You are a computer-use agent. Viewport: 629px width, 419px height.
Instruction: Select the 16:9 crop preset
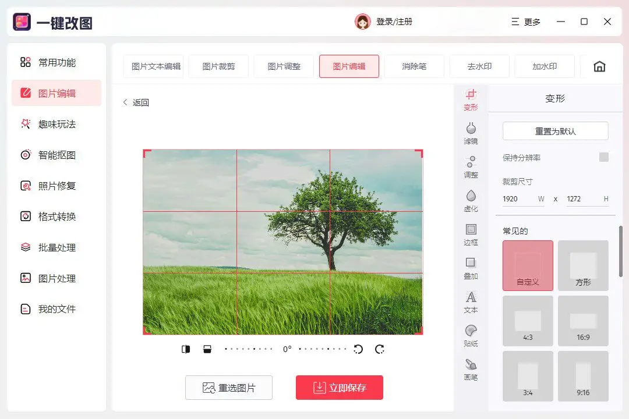583,321
